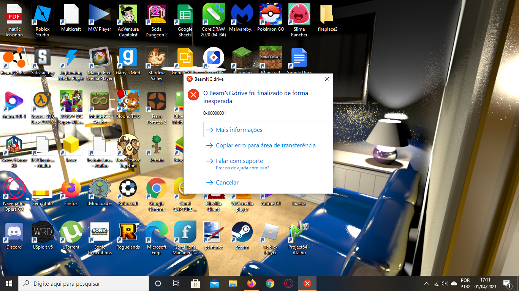Select the Pokémon GO icon
This screenshot has width=519, height=291.
click(271, 18)
